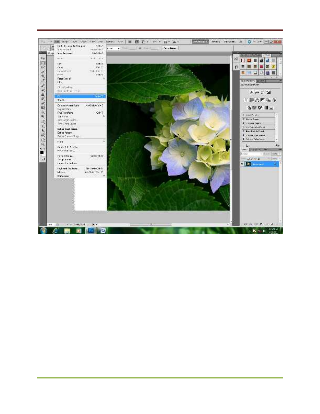Hide the Background layer with eye icon
Viewport: 320px width, 414px height.
(x=242, y=164)
